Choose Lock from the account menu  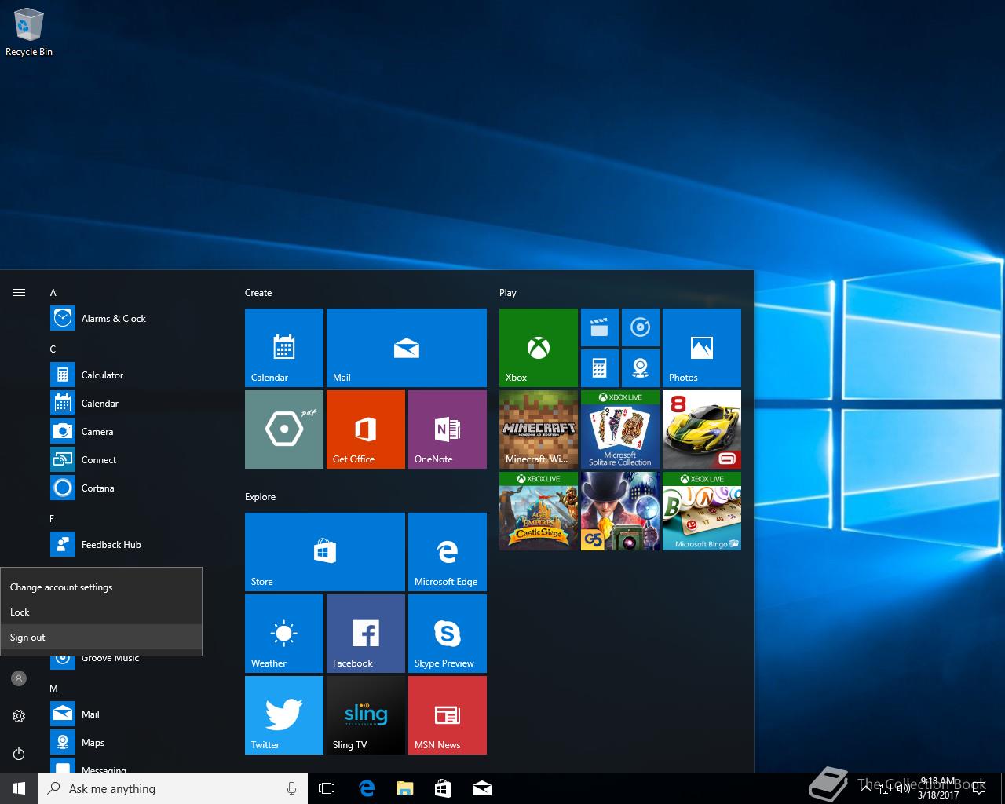click(x=101, y=612)
